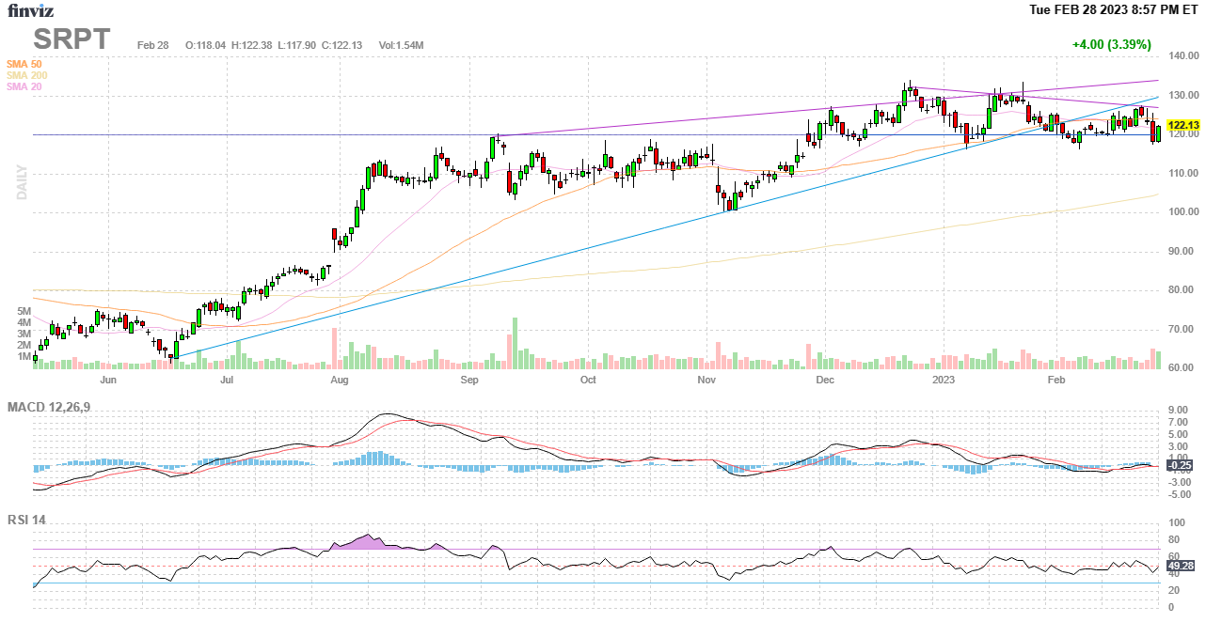The width and height of the screenshot is (1206, 622).
Task: Click the Vol:1.54M volume readout
Action: click(401, 45)
